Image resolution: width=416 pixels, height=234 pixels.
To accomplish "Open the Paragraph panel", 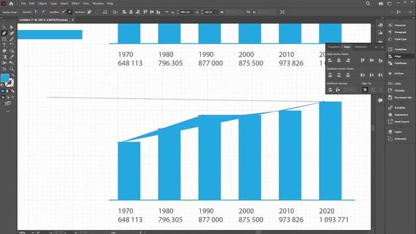I will pos(398,32).
